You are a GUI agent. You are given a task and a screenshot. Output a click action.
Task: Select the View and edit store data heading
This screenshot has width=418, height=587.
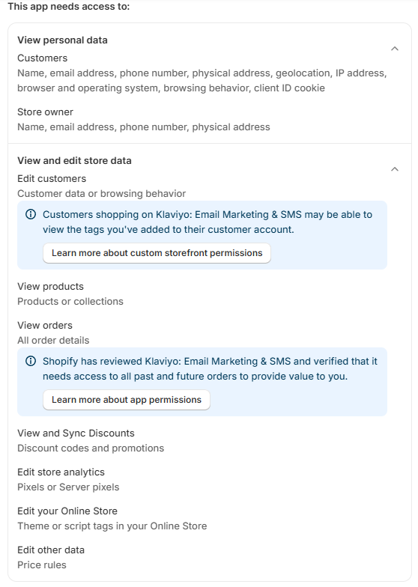[x=75, y=160]
